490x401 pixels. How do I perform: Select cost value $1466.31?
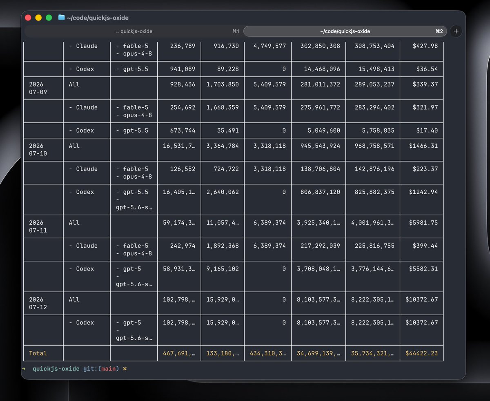[x=423, y=146]
